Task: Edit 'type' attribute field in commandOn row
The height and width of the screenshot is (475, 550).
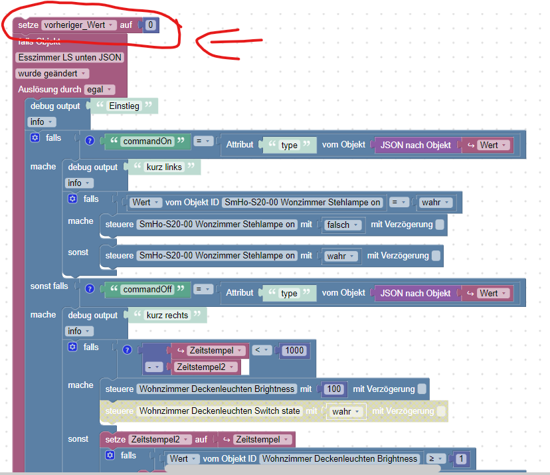Action: tap(290, 145)
